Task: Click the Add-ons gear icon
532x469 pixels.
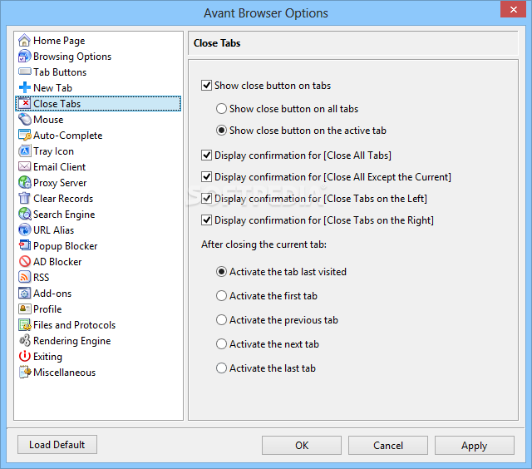Action: click(24, 293)
